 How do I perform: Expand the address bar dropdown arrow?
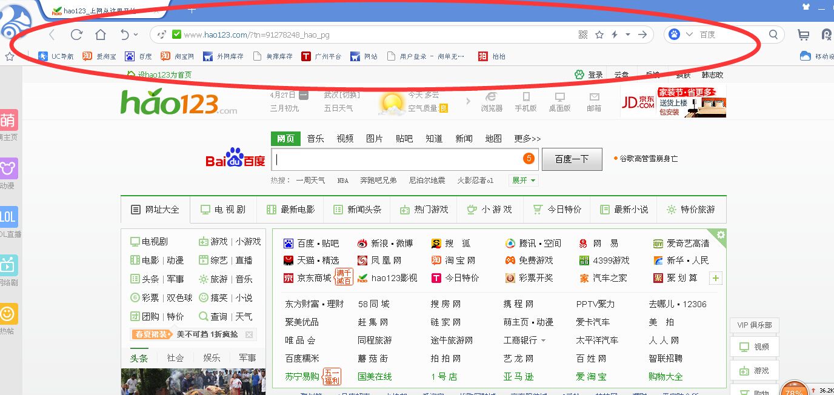628,35
